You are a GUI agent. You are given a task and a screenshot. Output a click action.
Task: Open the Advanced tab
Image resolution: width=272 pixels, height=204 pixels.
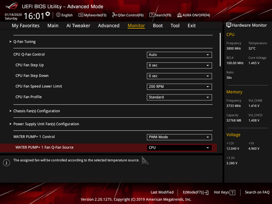click(x=109, y=26)
